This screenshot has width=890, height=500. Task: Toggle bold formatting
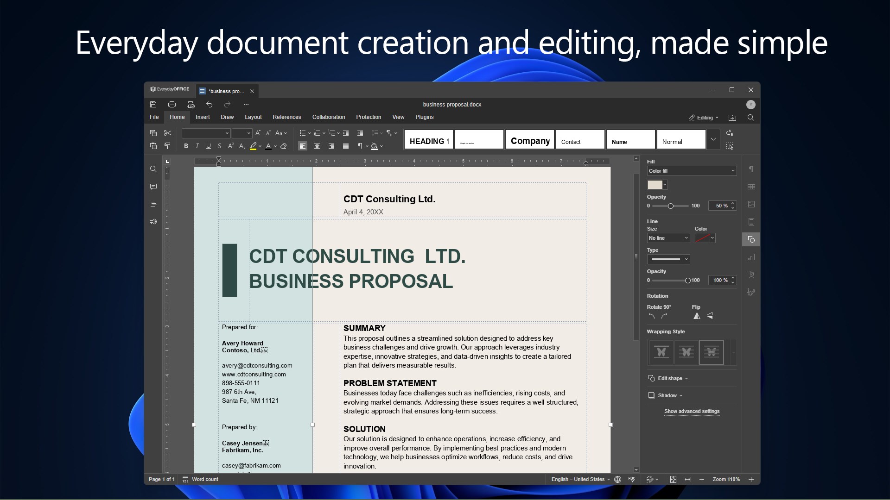coord(186,146)
